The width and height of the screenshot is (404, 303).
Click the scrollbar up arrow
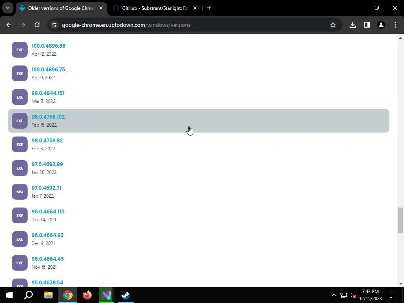(x=400, y=38)
